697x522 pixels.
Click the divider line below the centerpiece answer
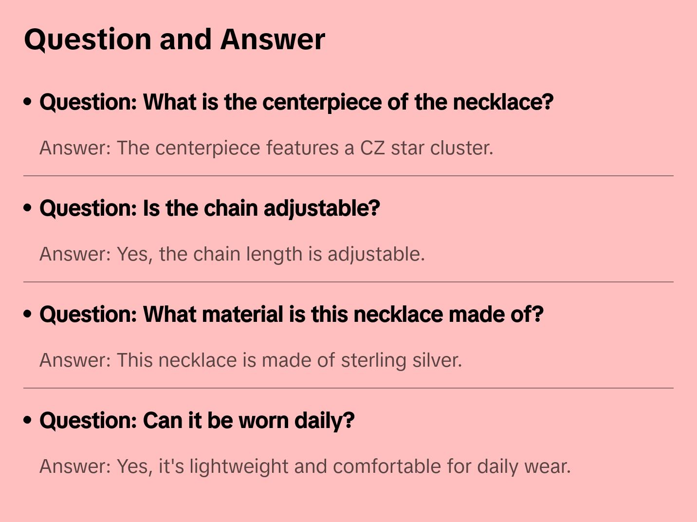(348, 176)
